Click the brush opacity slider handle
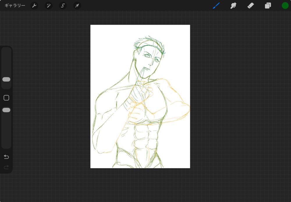The width and height of the screenshot is (291, 202). [6, 110]
